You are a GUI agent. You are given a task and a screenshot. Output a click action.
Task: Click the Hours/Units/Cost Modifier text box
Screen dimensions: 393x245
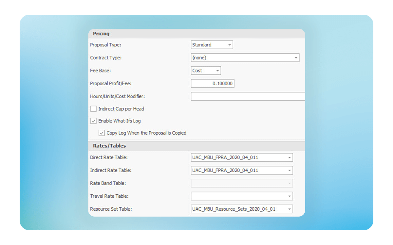click(248, 96)
